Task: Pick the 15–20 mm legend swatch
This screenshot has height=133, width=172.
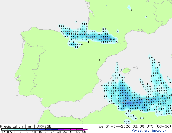Action: pos(42,129)
